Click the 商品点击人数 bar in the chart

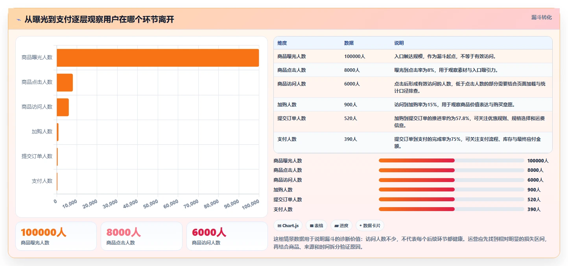pos(65,82)
